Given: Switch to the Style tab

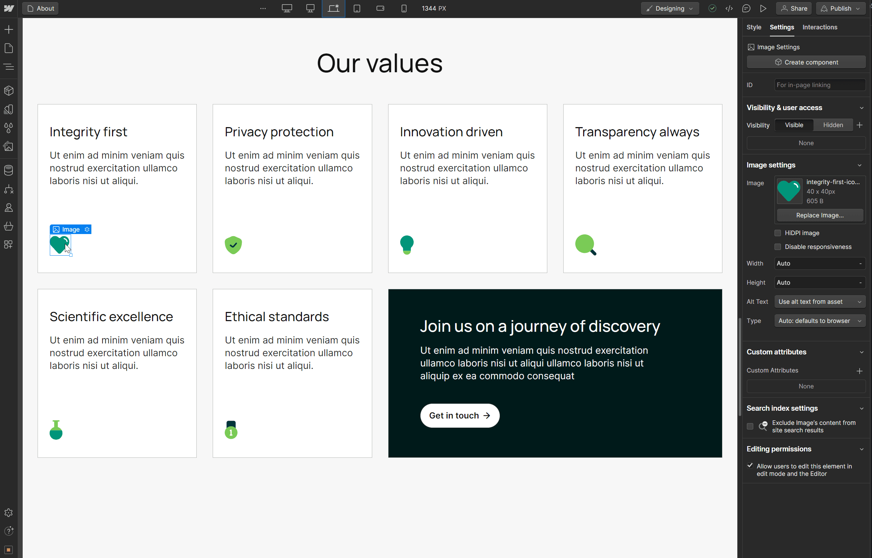Looking at the screenshot, I should point(754,27).
